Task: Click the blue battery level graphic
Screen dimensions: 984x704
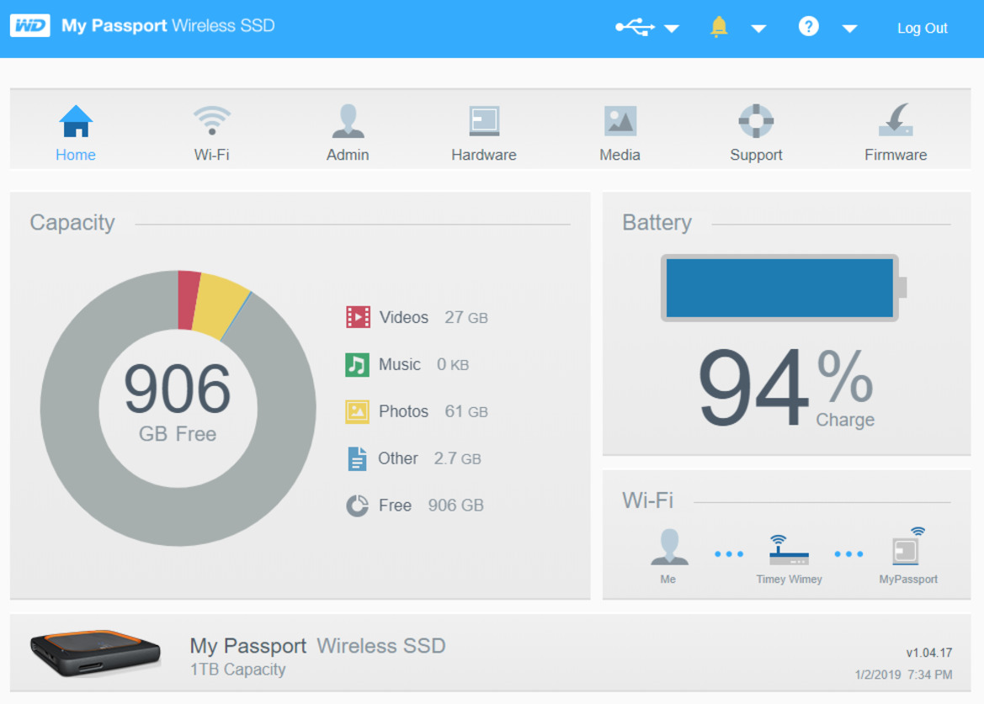Action: click(x=779, y=288)
